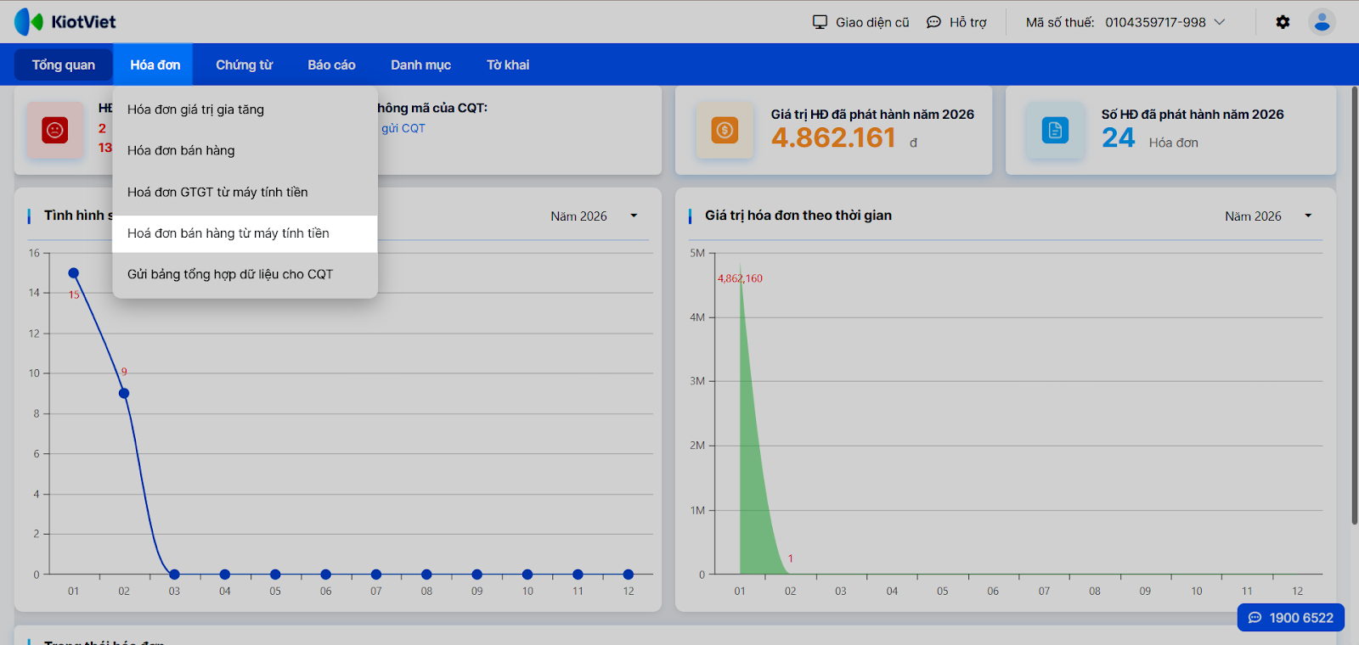Choose Hoá đơn bán hàng từ máy tính tiền
Screen dimensions: 1359x645
(x=228, y=233)
